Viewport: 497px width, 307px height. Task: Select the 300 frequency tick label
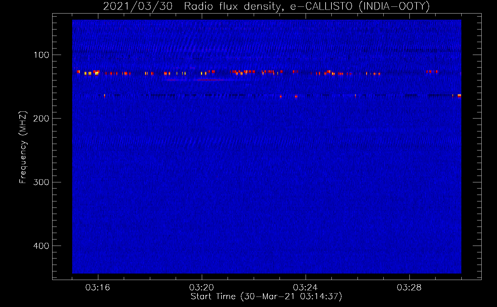pos(41,182)
